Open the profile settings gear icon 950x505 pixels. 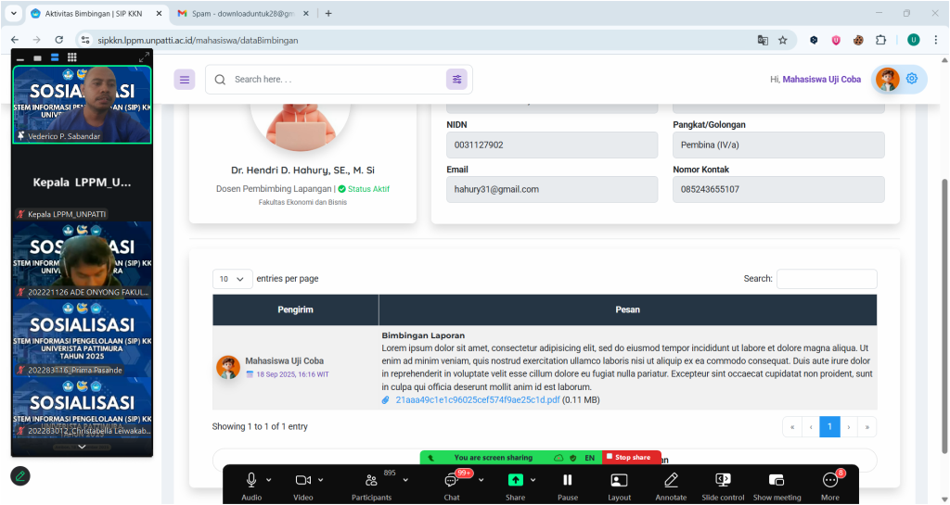912,79
